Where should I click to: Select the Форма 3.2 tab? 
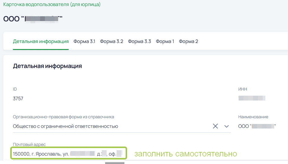(x=111, y=42)
